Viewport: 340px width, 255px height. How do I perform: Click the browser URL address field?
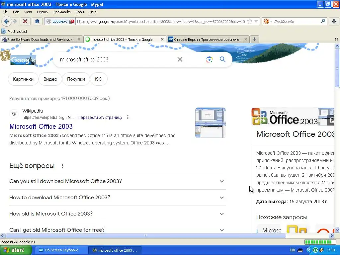pyautogui.click(x=161, y=21)
